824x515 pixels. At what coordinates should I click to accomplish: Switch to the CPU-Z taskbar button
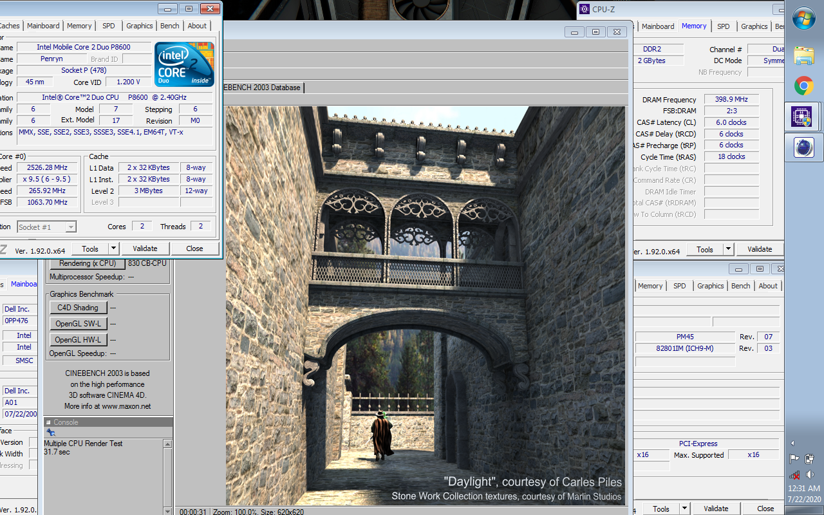coord(802,117)
